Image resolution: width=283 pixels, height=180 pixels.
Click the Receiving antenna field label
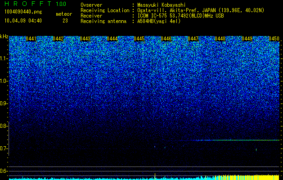click(103, 21)
